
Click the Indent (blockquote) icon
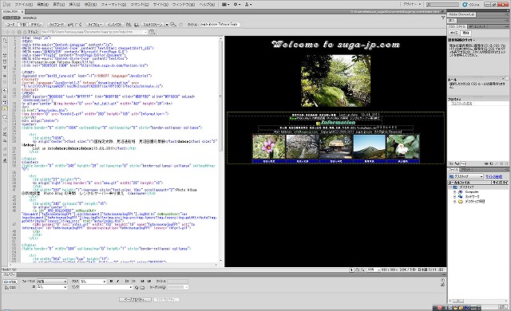coord(149,281)
